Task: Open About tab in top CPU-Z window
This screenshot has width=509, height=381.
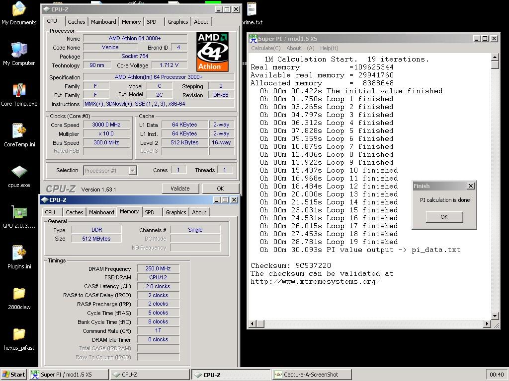Action: point(201,22)
